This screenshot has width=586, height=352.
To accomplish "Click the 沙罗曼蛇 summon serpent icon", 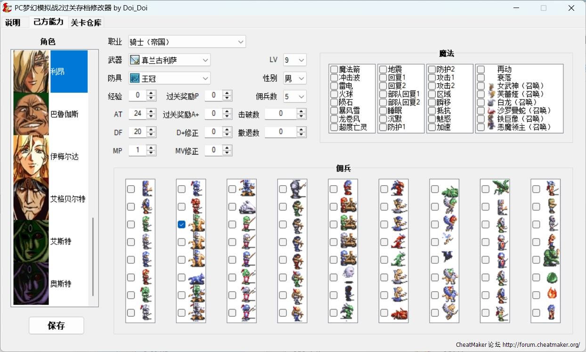I will coord(491,111).
